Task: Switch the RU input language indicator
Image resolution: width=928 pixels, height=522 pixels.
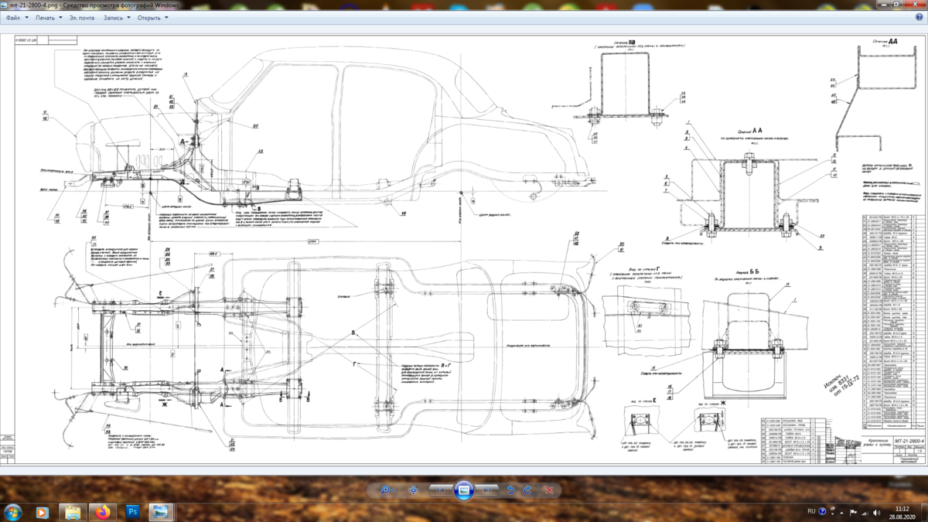Action: point(811,512)
